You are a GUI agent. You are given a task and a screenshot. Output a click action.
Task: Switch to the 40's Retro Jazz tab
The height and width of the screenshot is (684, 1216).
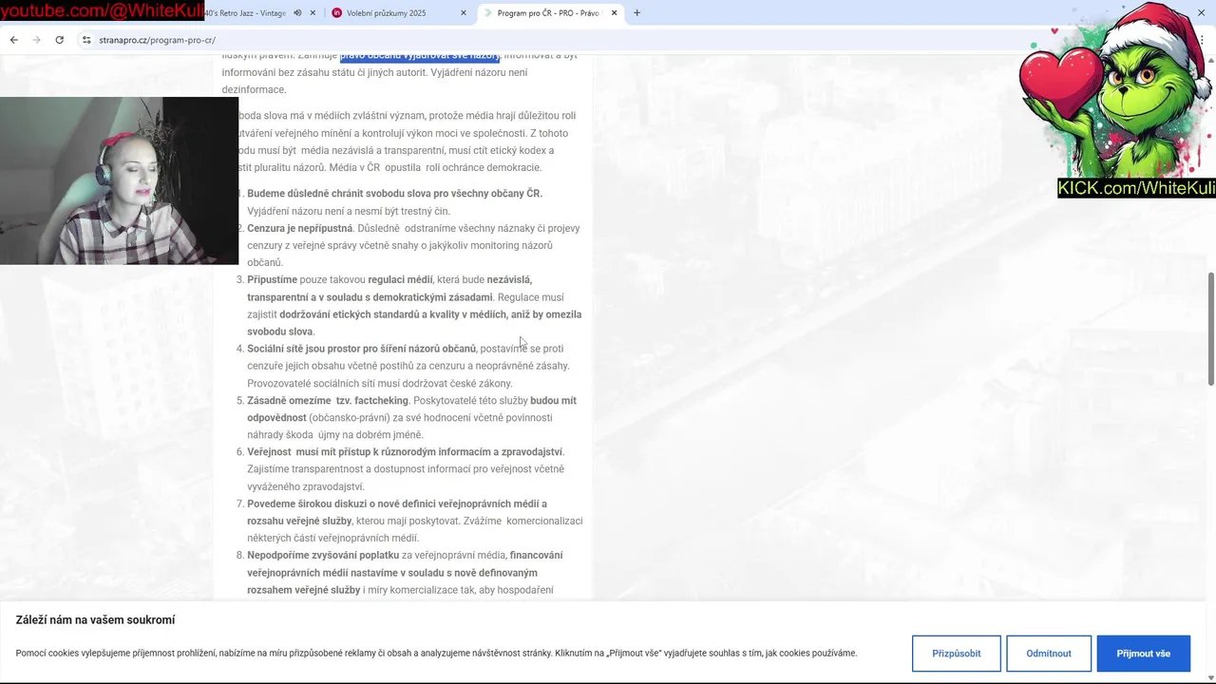tap(245, 13)
